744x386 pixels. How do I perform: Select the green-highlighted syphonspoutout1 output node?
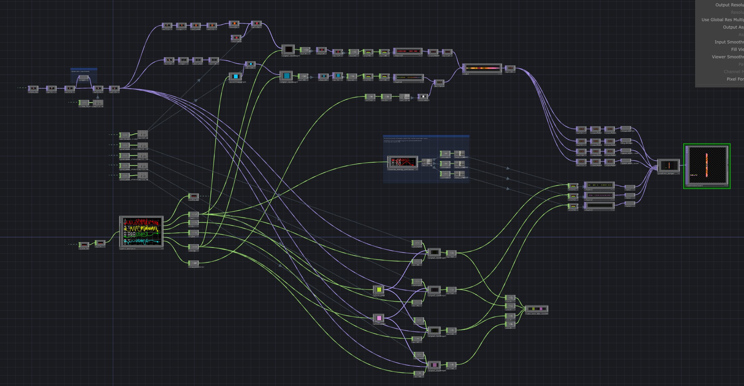[x=707, y=166]
